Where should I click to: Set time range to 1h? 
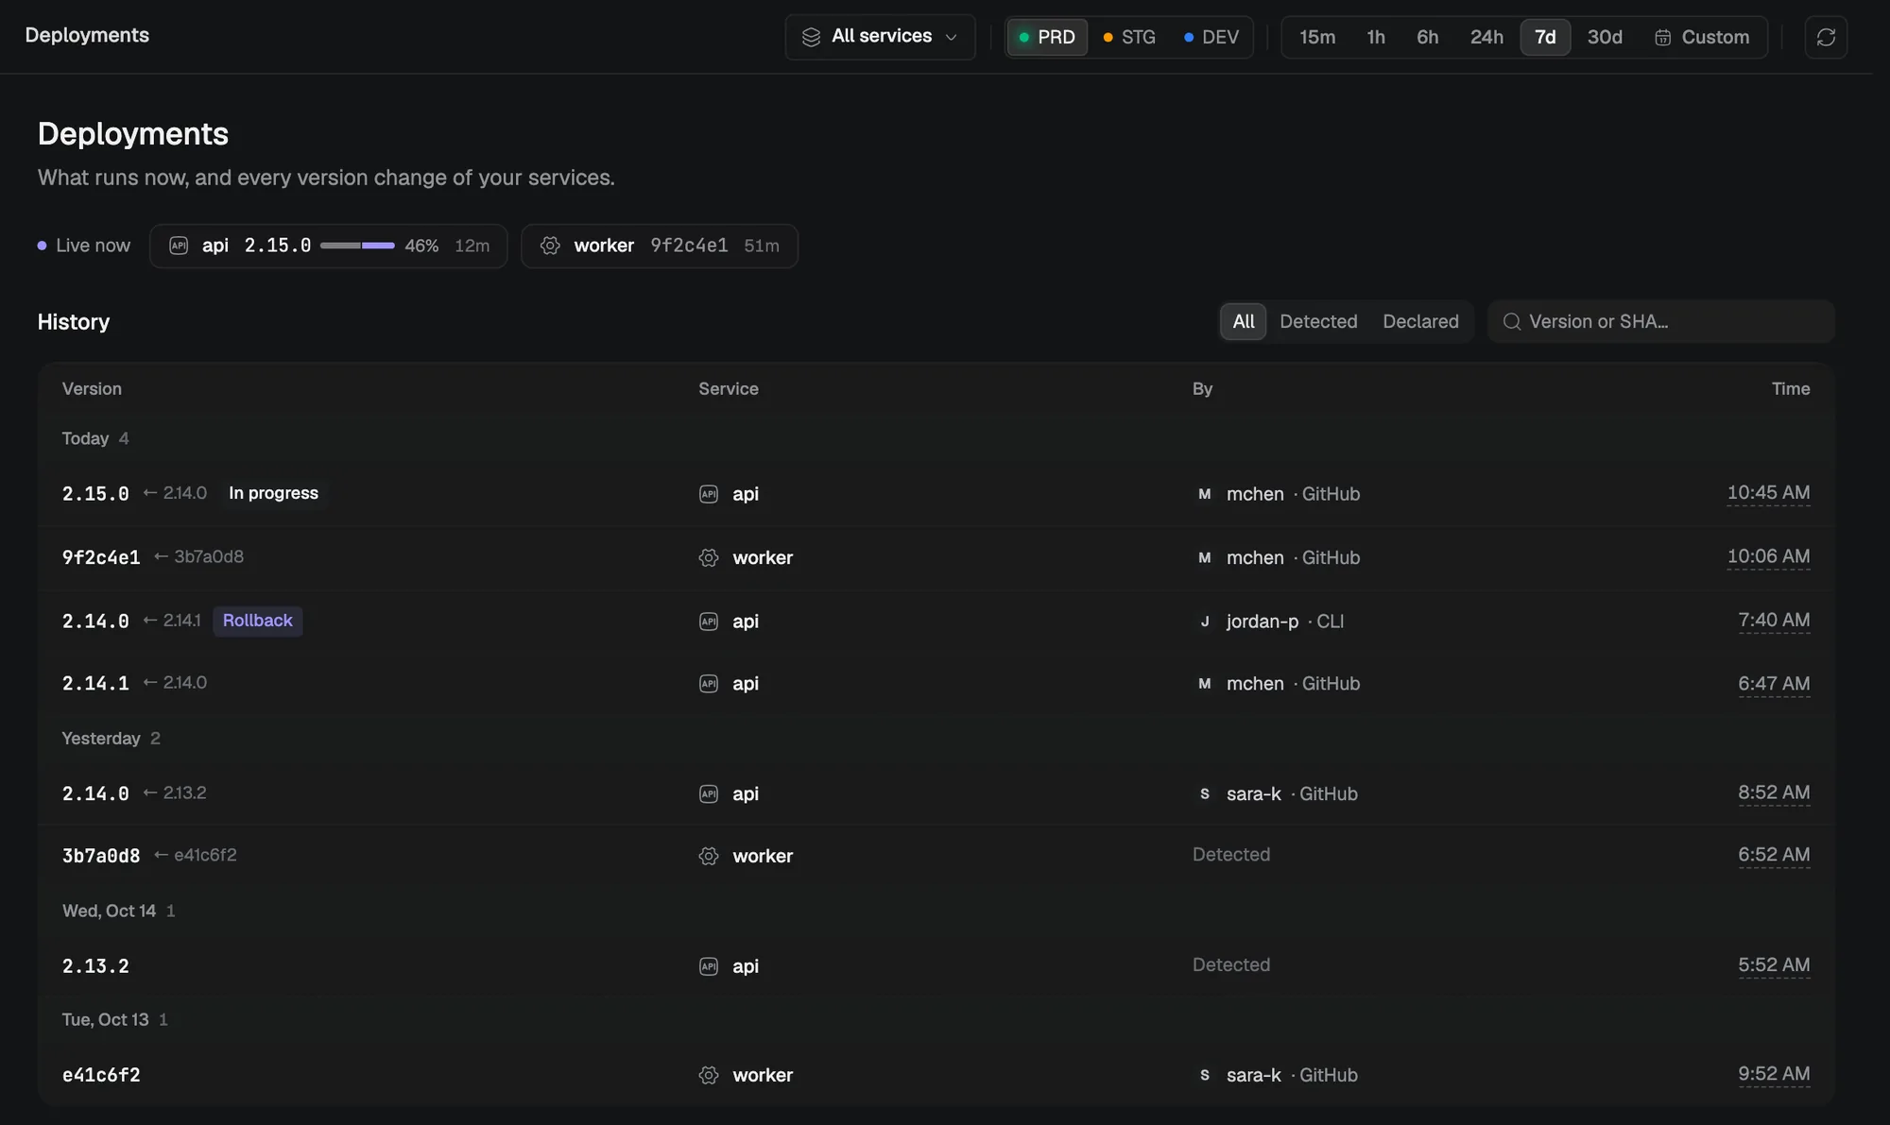coord(1376,37)
